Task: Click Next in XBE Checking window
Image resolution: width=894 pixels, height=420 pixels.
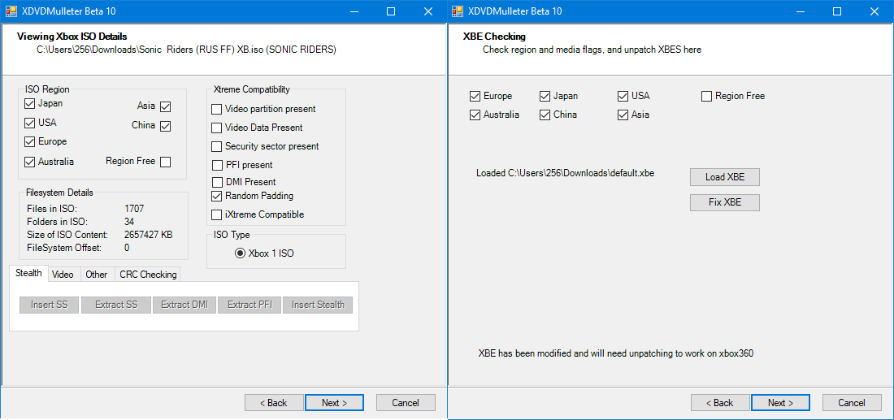Action: pyautogui.click(x=780, y=403)
